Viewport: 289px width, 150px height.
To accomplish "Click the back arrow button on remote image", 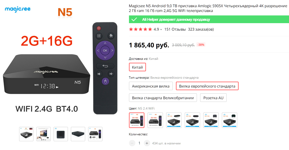I will (x=105, y=66).
